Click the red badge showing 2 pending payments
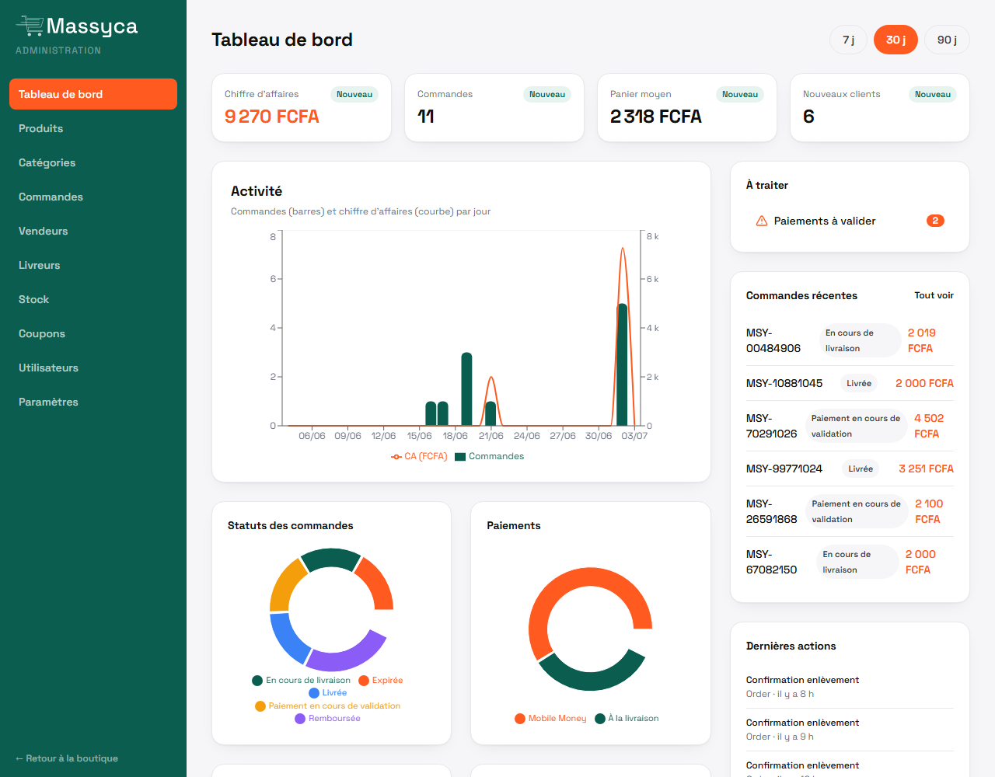This screenshot has width=995, height=777. pos(935,221)
